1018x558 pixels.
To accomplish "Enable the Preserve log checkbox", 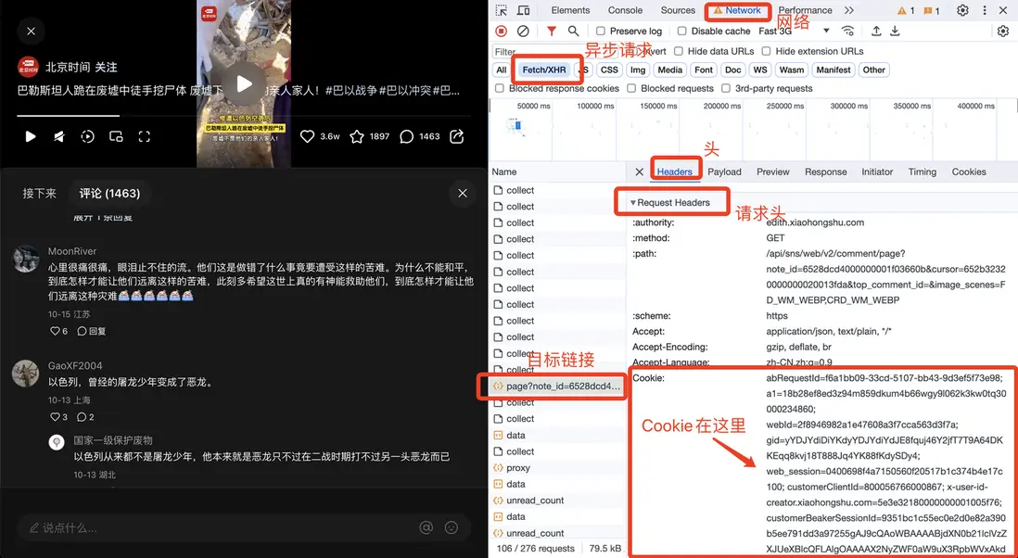I will tap(601, 31).
